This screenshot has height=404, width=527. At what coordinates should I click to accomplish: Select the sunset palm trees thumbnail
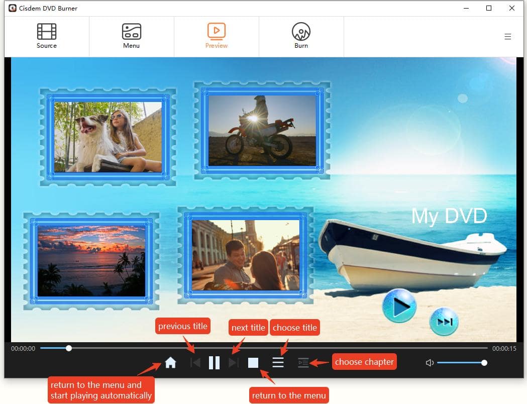(x=91, y=260)
